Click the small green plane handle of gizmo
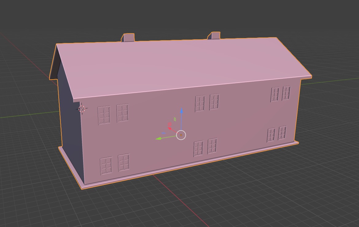This screenshot has height=227, width=359. [175, 119]
